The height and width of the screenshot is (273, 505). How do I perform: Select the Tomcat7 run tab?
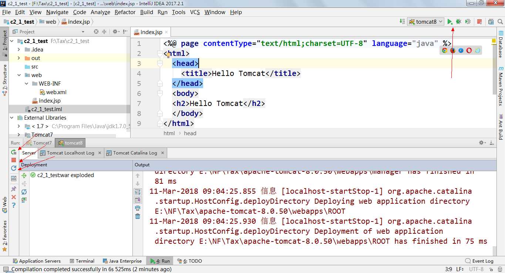tap(39, 143)
